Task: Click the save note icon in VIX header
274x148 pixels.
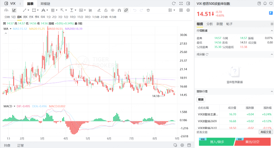Action: (x=259, y=3)
